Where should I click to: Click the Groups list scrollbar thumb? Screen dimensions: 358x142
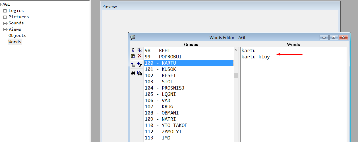(236, 75)
